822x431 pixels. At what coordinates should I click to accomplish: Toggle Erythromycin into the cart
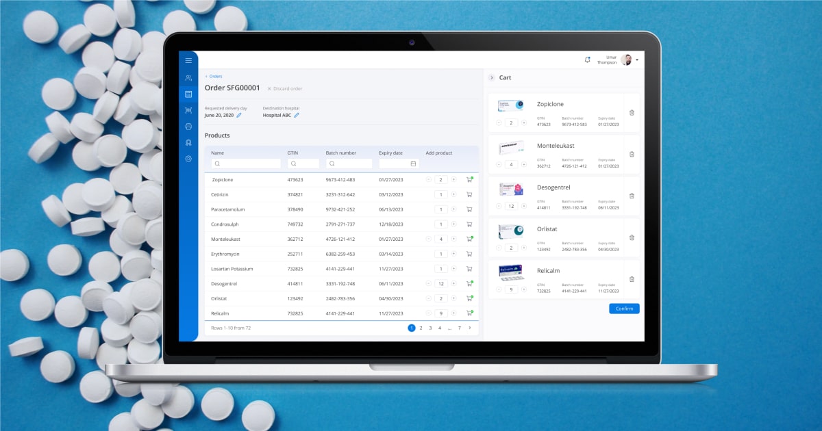[469, 254]
